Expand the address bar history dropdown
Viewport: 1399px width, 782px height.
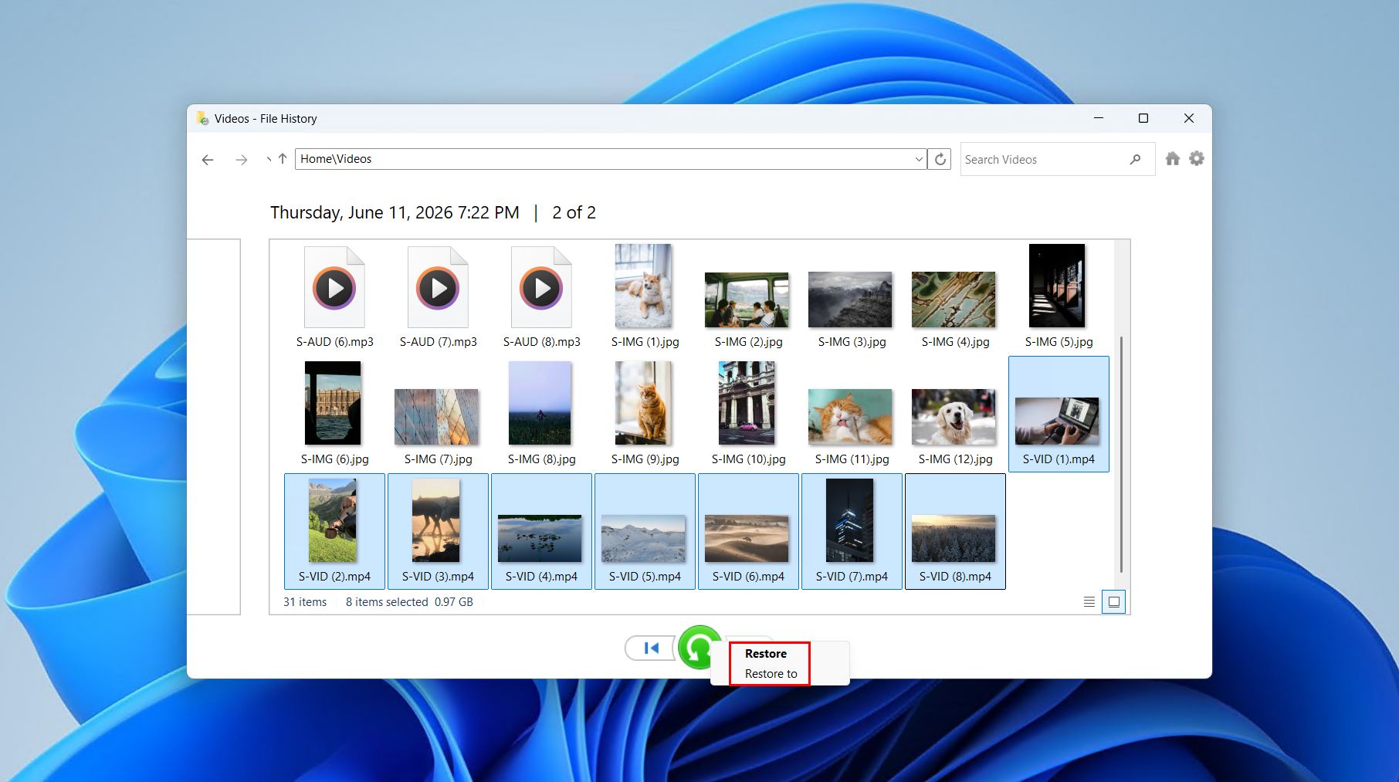918,159
